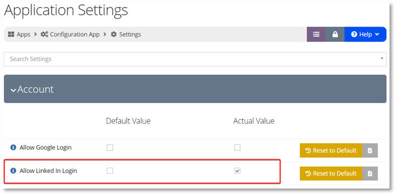
Task: Click the purple list view icon
Action: click(x=316, y=35)
